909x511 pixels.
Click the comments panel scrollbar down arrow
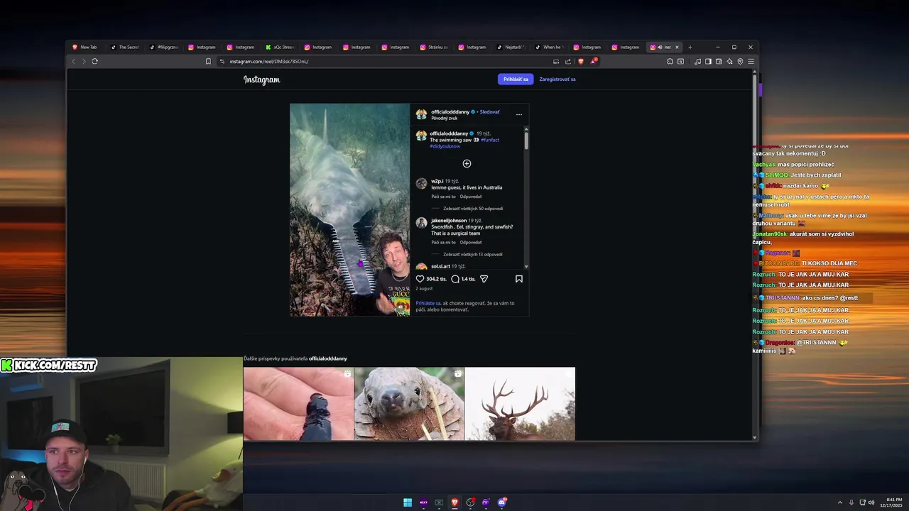coord(526,267)
